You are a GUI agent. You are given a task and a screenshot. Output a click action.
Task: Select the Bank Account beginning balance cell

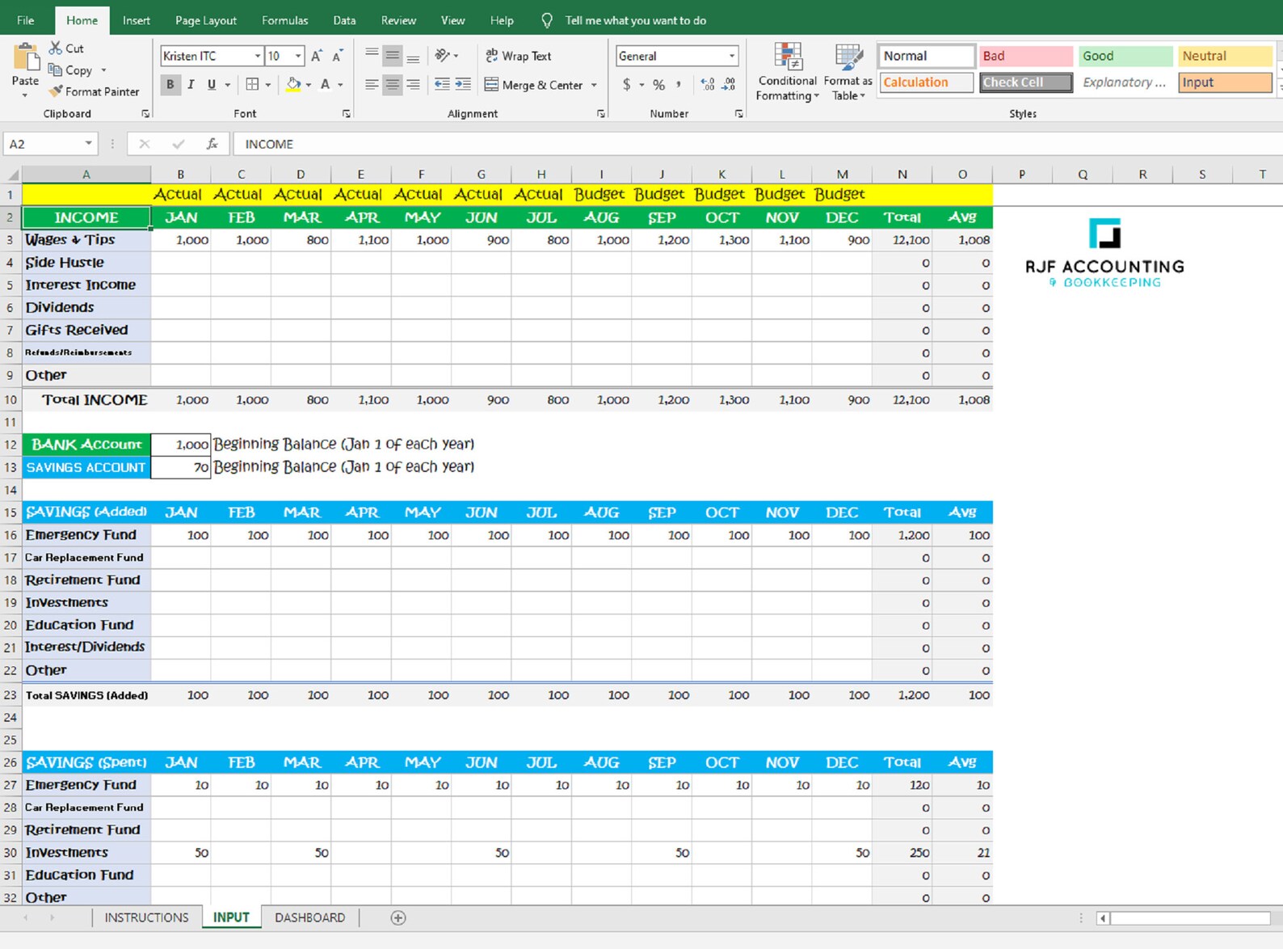click(181, 445)
